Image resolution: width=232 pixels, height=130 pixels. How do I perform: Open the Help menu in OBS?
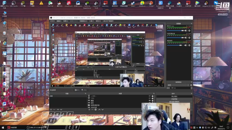click(x=98, y=21)
